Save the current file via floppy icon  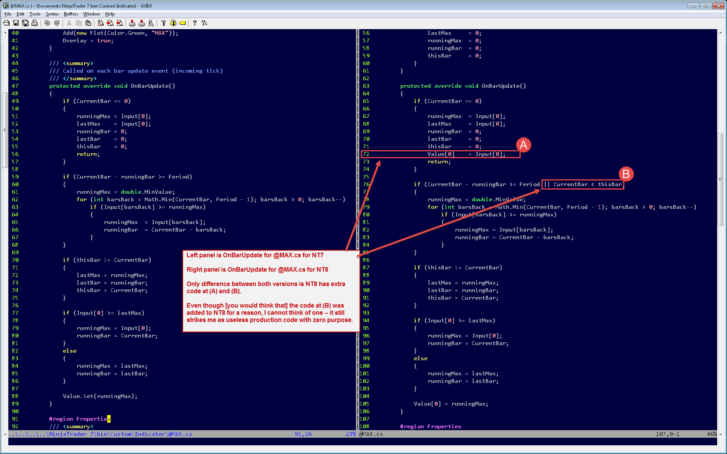tap(16, 23)
